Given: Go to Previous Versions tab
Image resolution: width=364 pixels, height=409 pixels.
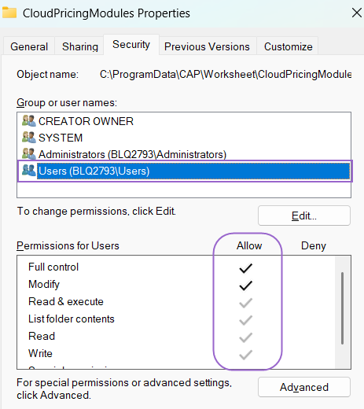Looking at the screenshot, I should coord(207,46).
